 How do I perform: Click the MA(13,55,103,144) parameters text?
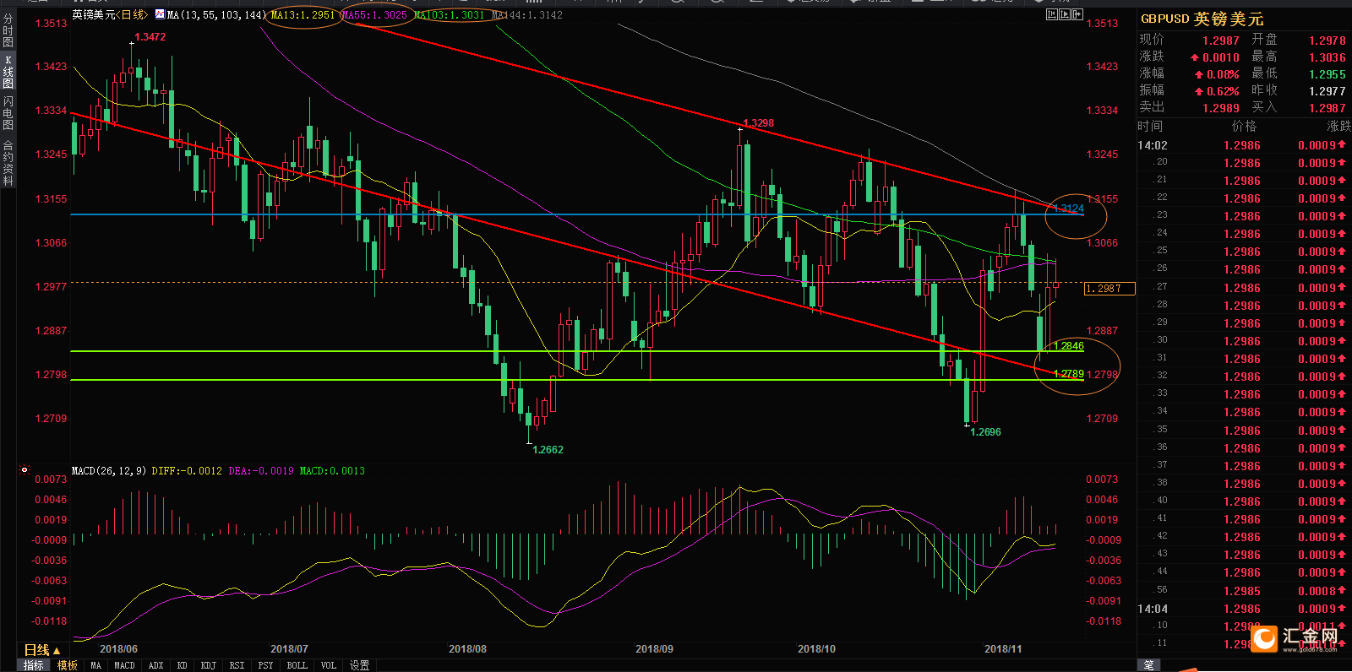(x=216, y=15)
